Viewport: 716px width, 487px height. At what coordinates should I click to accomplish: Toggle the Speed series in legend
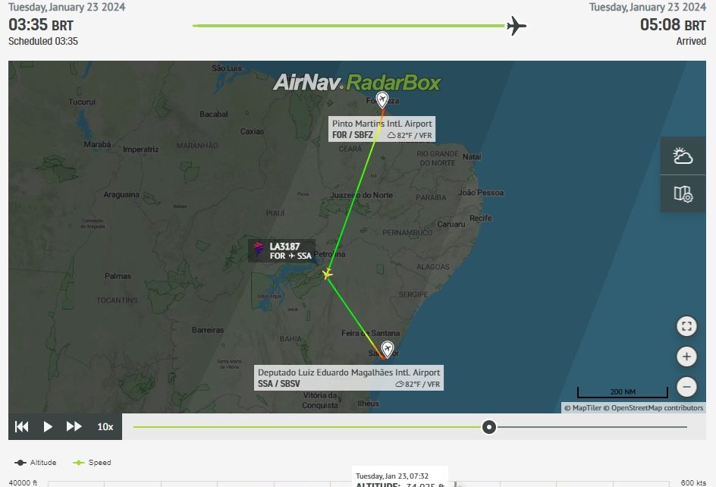(x=92, y=462)
